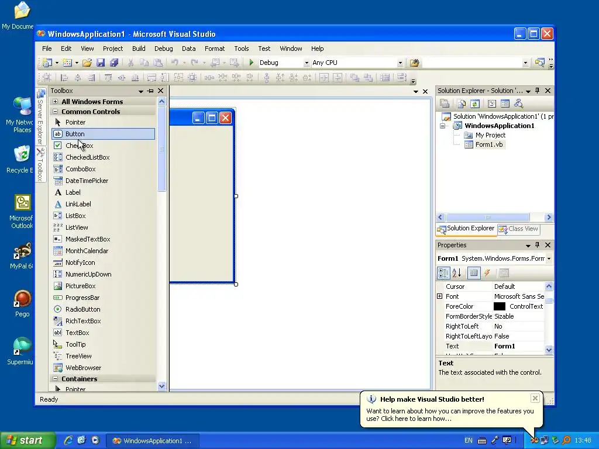Screen dimensions: 599x449
Task: Open the Debug configuration dropdown
Action: (x=307, y=63)
